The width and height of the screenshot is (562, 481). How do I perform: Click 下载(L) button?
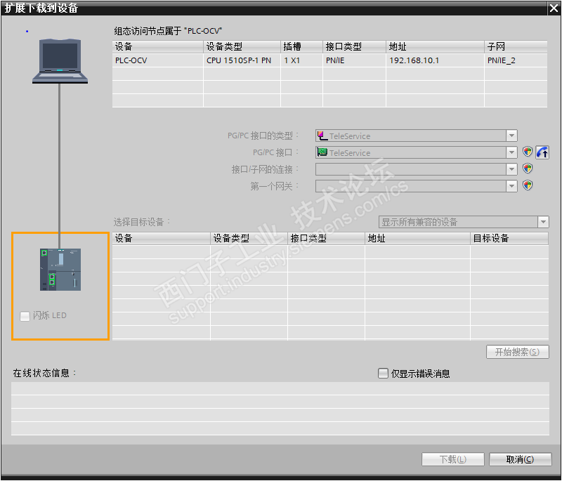[452, 459]
